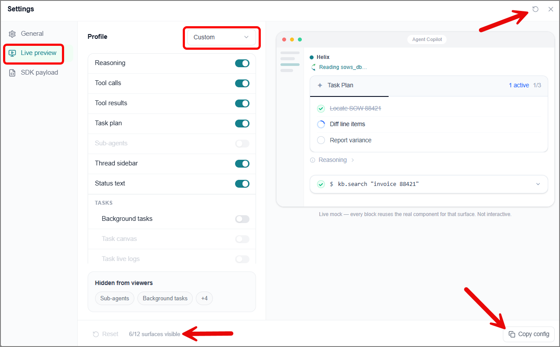Image resolution: width=560 pixels, height=347 pixels.
Task: Close the Settings dialog
Action: click(x=551, y=9)
